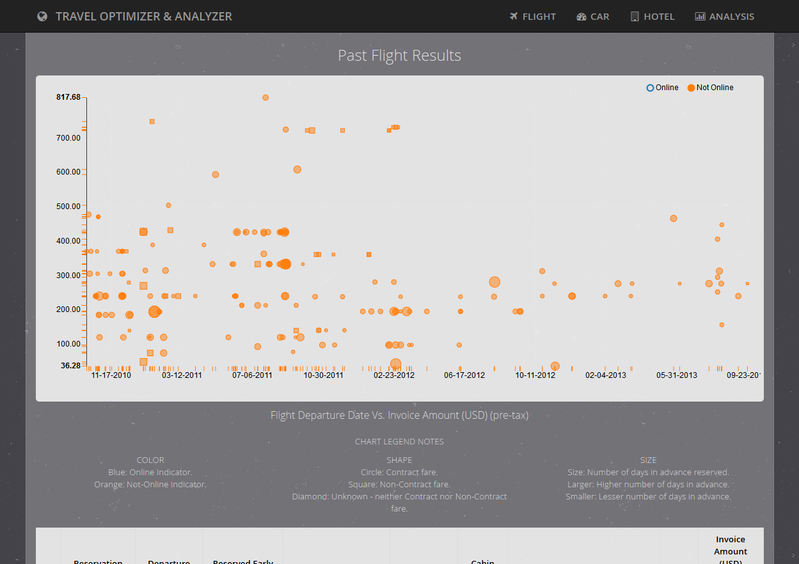Toggle the Not Online legend series
Screen dimensions: 799x564
710,88
